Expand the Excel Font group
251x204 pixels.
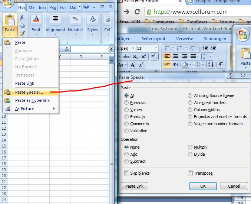(36, 34)
